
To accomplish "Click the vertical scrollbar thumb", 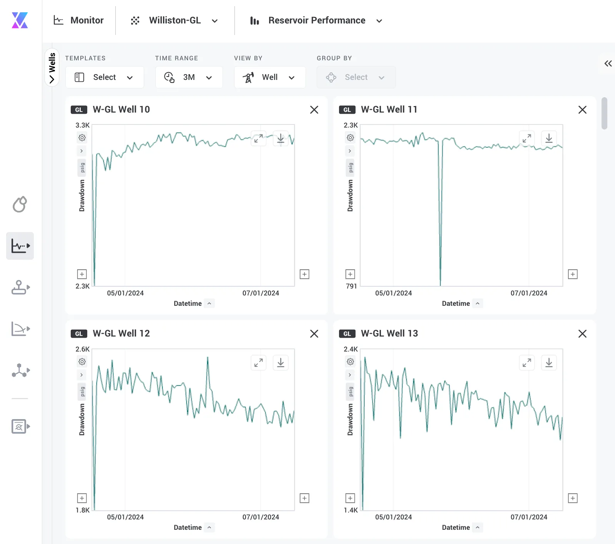I will tap(604, 113).
